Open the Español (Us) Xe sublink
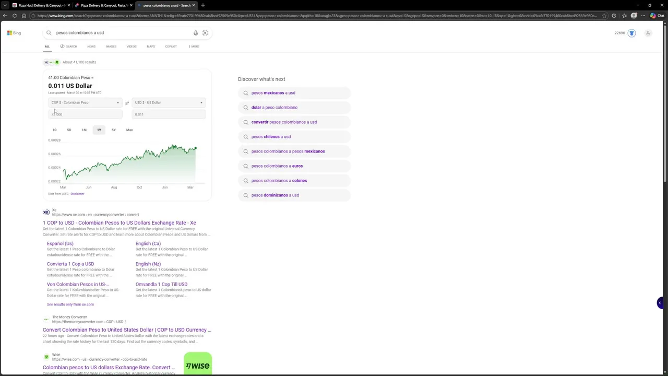Image resolution: width=668 pixels, height=376 pixels. pos(60,243)
